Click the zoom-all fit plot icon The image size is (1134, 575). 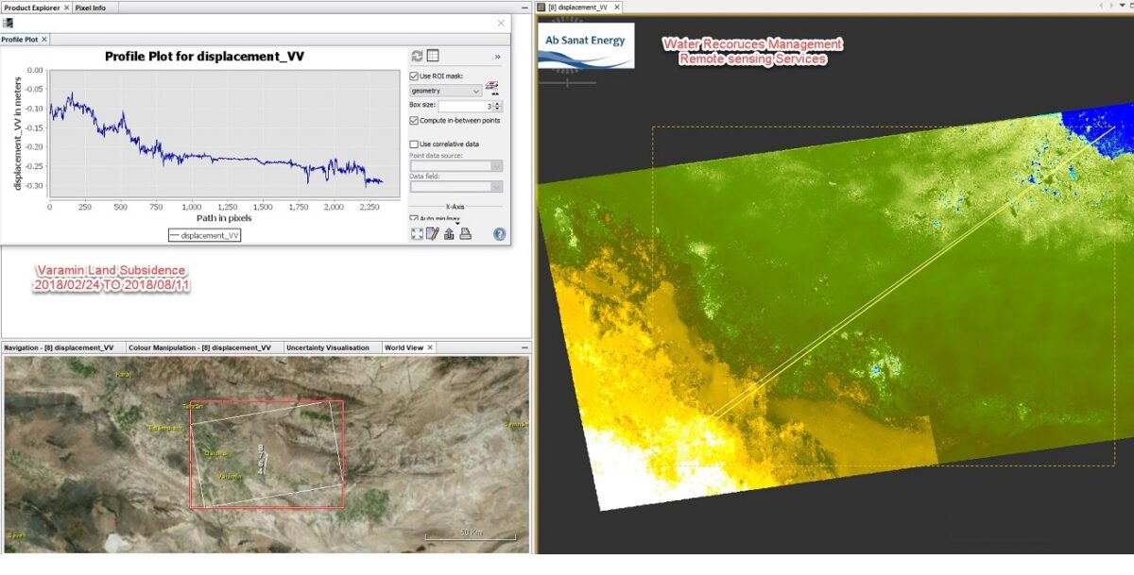(x=417, y=234)
